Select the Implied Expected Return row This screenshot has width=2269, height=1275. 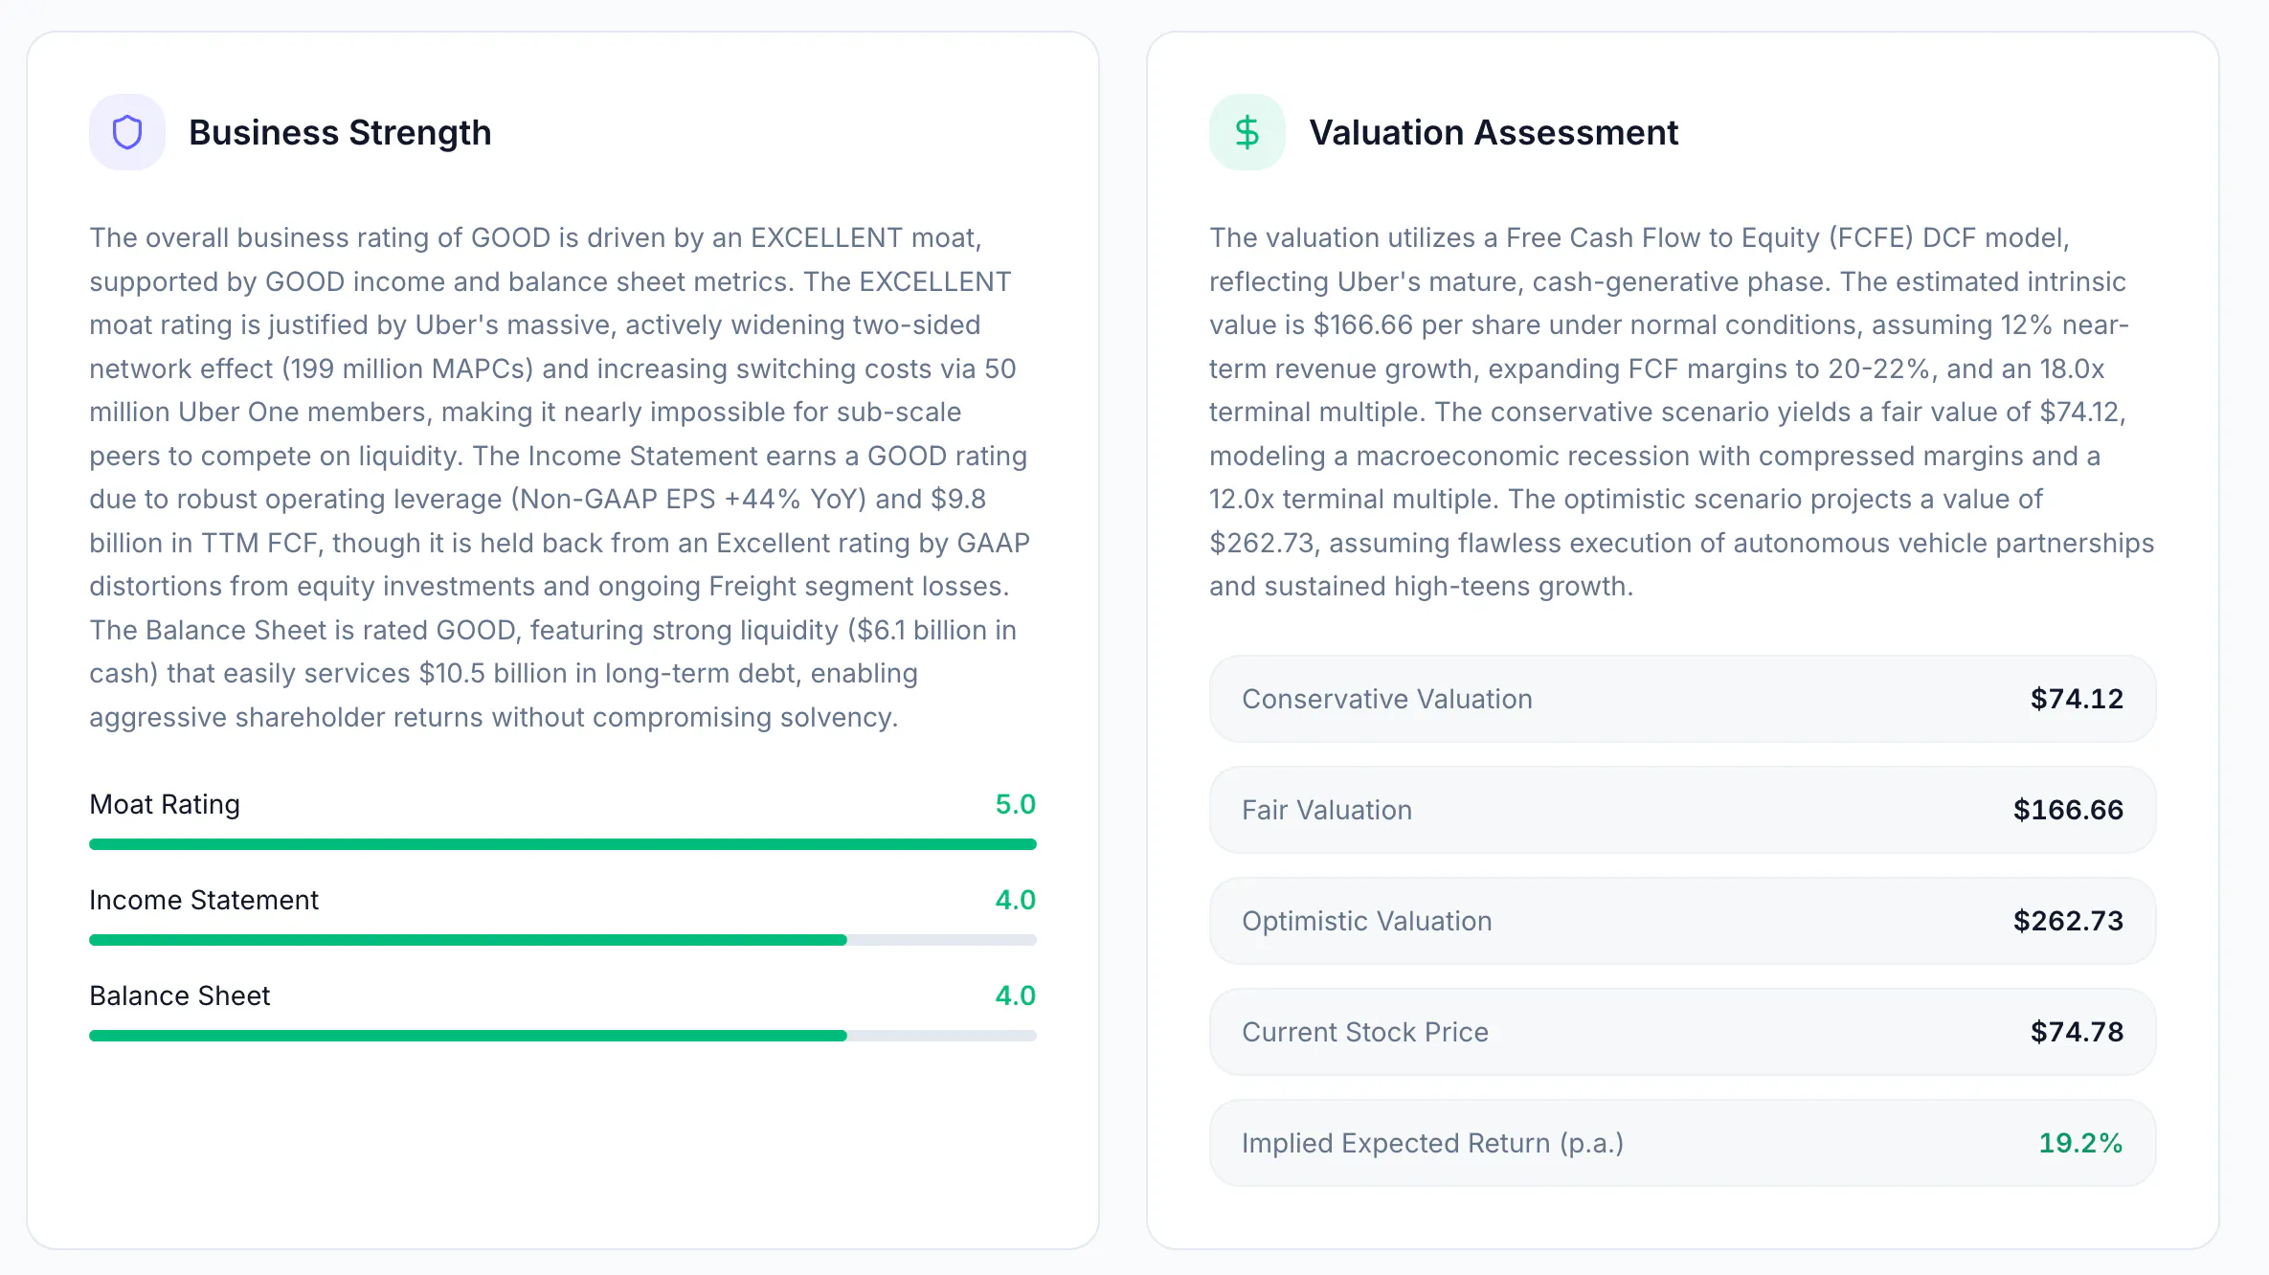point(1682,1143)
